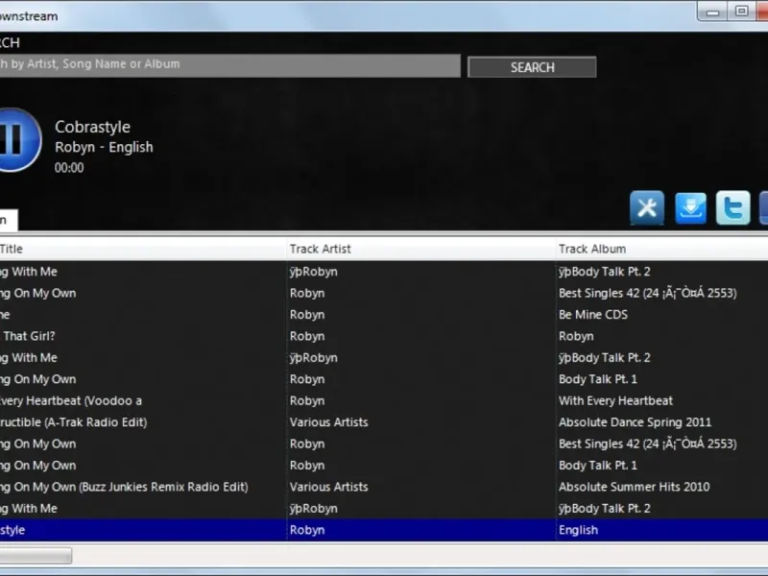Image resolution: width=768 pixels, height=576 pixels.
Task: Select album 'With Every Heartbeat'
Action: coord(615,400)
